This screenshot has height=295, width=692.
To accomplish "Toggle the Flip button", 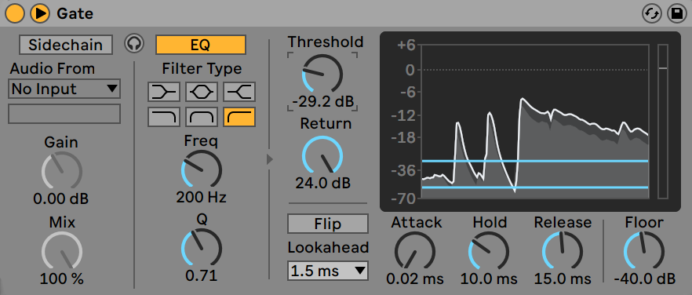I will [327, 224].
